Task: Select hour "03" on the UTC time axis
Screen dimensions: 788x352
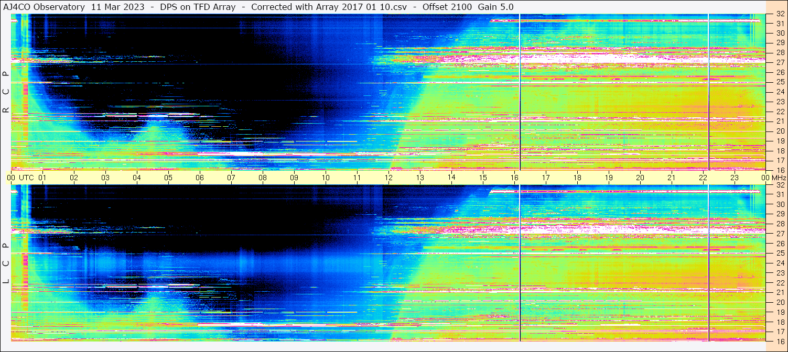Action: pyautogui.click(x=105, y=178)
